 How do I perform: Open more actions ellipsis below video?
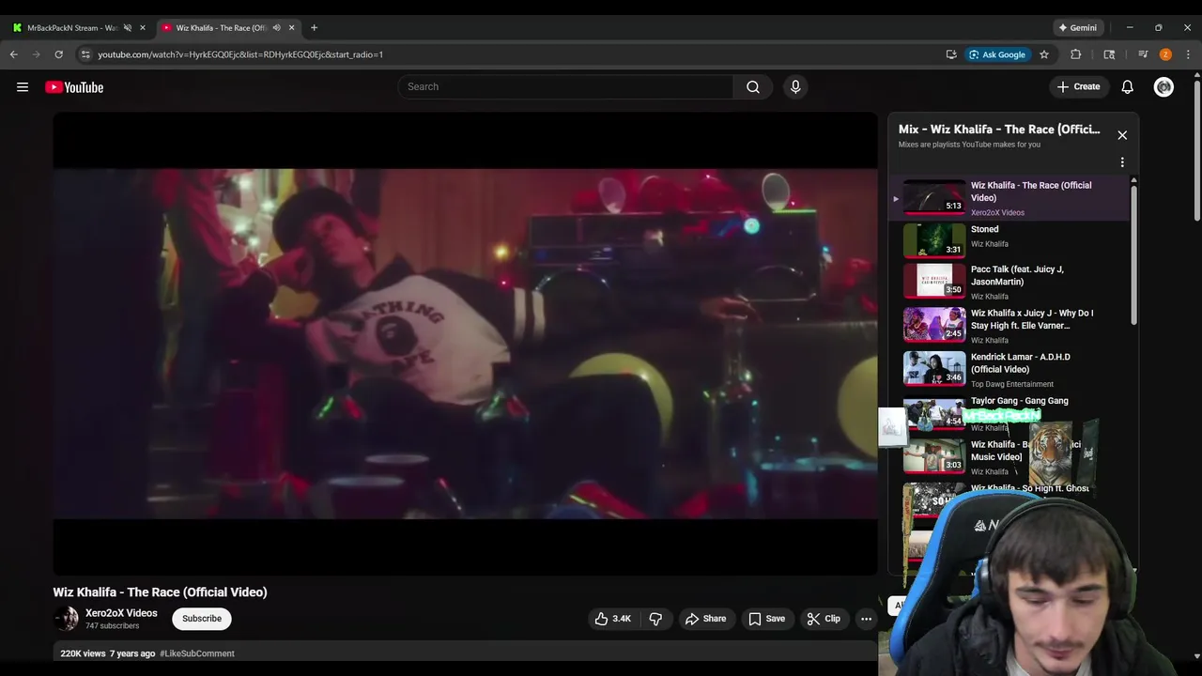867,619
